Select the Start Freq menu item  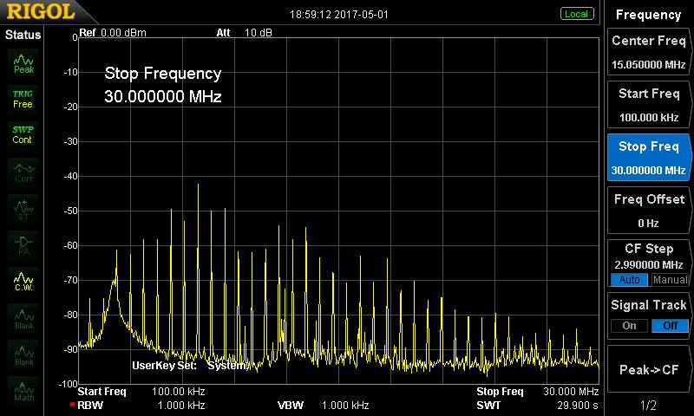pos(648,104)
